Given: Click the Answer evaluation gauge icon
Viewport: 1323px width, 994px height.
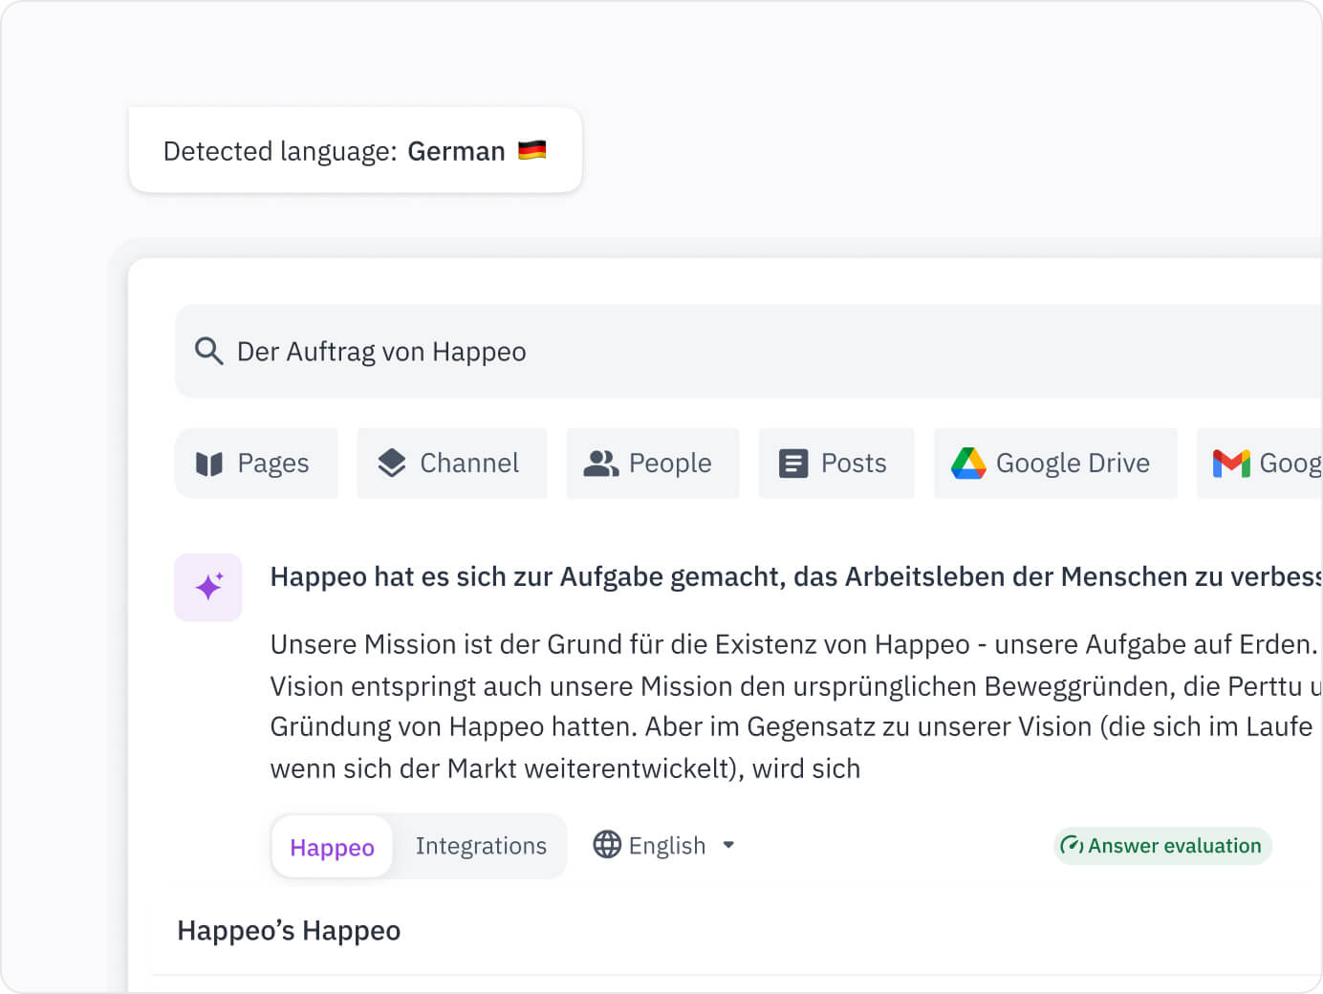Looking at the screenshot, I should tap(1072, 845).
